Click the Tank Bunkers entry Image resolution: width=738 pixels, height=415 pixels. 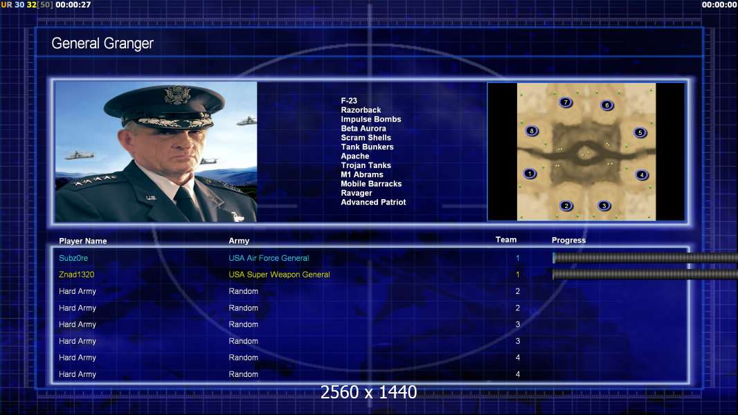pos(367,147)
